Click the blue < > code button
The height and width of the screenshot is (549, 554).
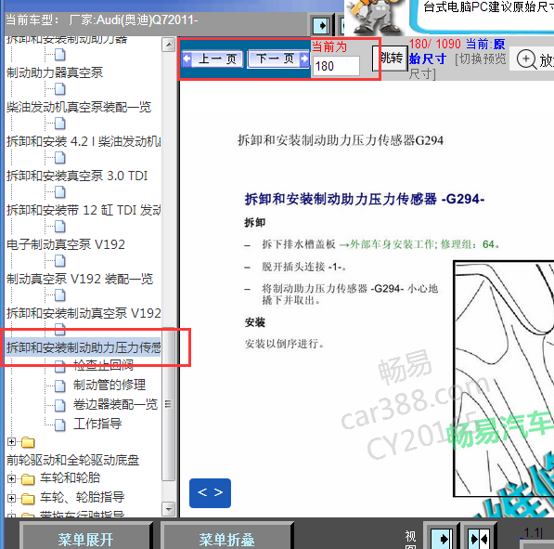pyautogui.click(x=211, y=492)
